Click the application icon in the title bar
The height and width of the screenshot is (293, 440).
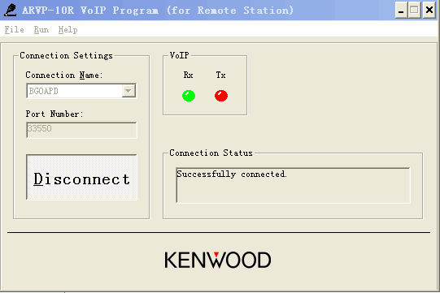tap(11, 10)
